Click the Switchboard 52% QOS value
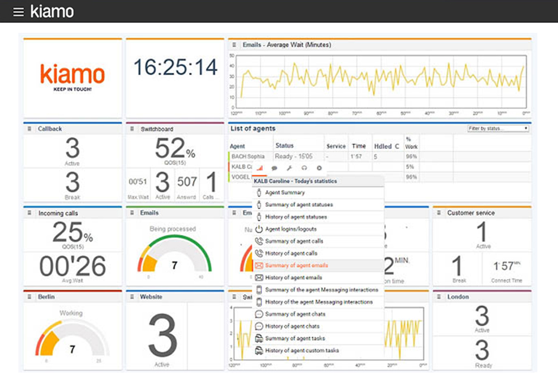This screenshot has height=377, width=558. pyautogui.click(x=175, y=148)
